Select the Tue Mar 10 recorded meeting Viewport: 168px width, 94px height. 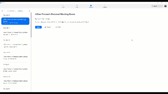[15, 45]
